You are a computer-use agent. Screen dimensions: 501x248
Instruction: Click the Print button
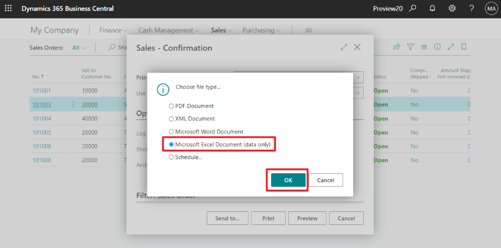pyautogui.click(x=268, y=218)
